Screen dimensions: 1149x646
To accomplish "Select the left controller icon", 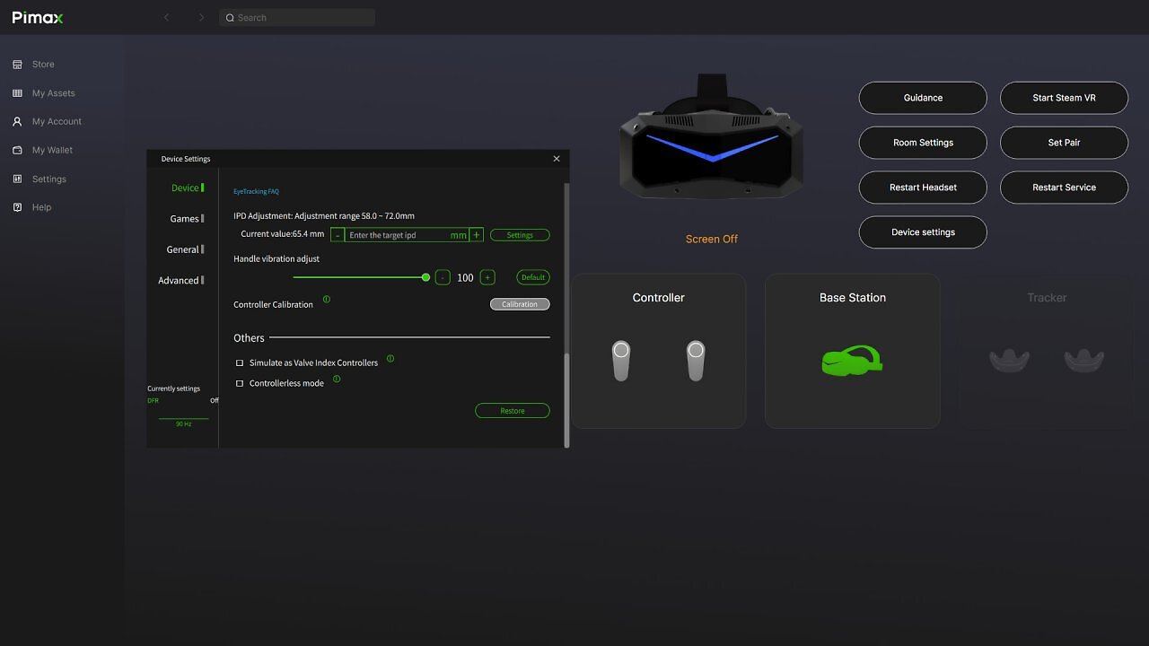I will pos(621,361).
